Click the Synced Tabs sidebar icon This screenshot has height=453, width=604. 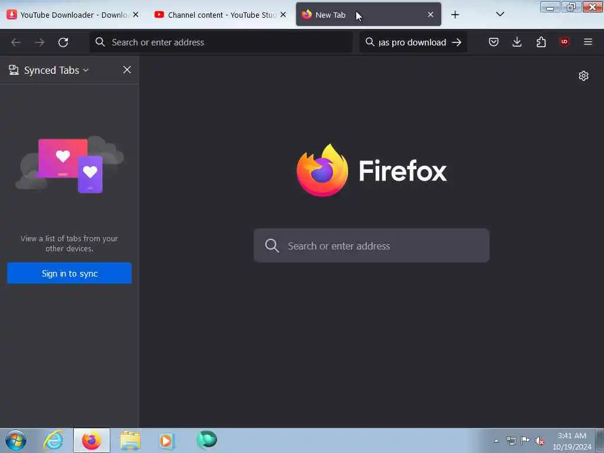click(x=14, y=70)
